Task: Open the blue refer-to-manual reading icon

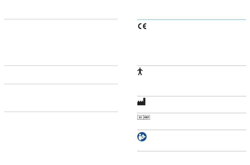Action: point(142,137)
